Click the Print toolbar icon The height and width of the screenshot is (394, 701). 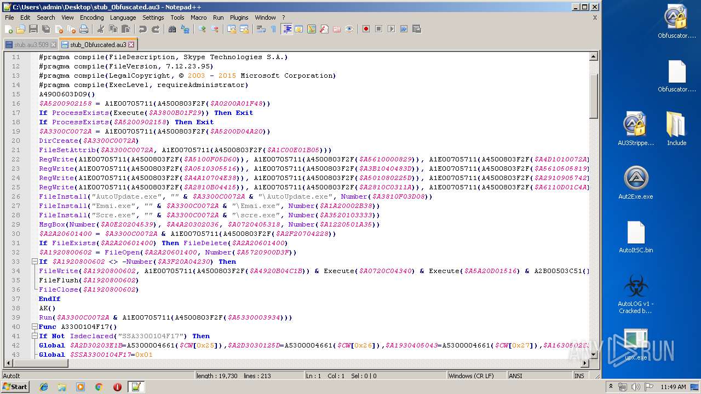(84, 29)
